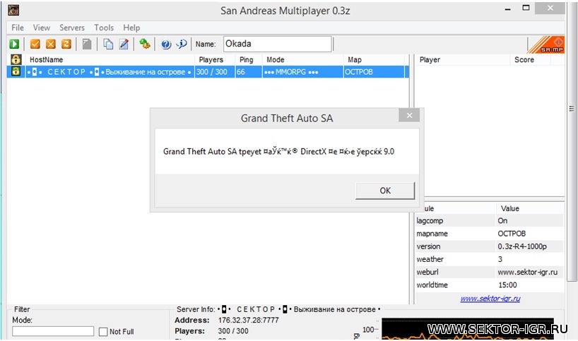
Task: Open the Help menu
Action: click(131, 28)
